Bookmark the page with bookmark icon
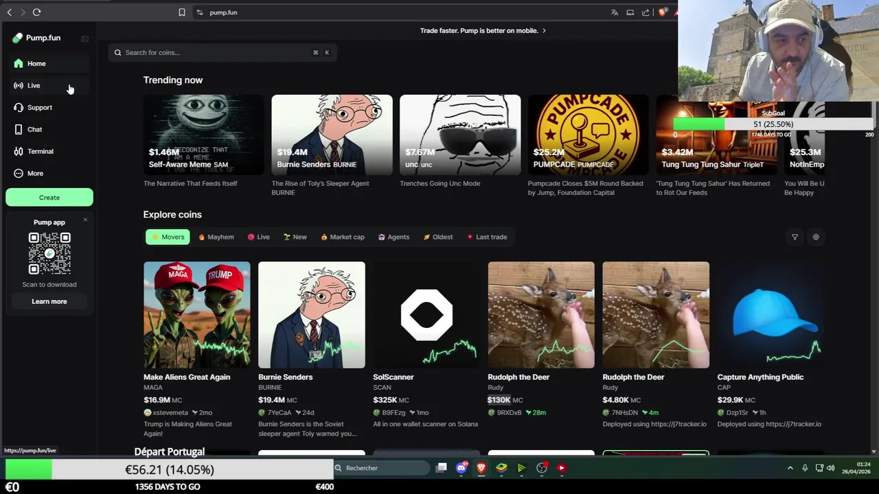This screenshot has height=494, width=879. pyautogui.click(x=182, y=12)
